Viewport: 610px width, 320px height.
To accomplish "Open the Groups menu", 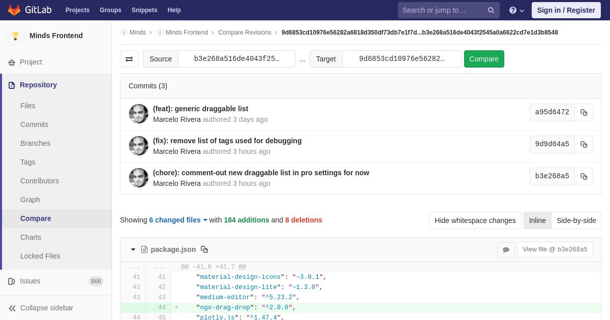I will (110, 10).
